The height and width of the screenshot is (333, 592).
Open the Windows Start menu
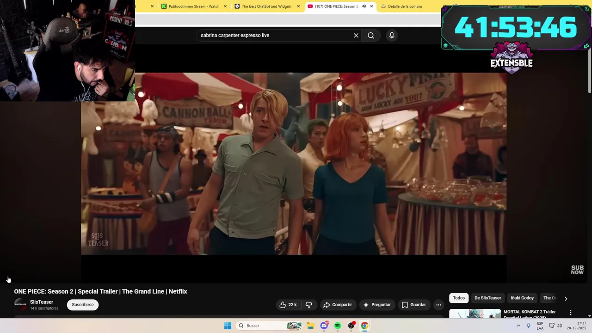click(228, 326)
